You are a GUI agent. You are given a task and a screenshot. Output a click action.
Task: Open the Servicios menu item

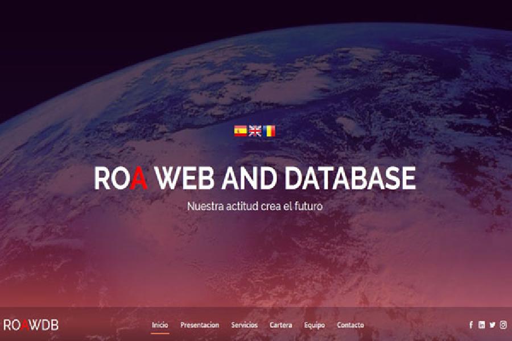point(245,325)
